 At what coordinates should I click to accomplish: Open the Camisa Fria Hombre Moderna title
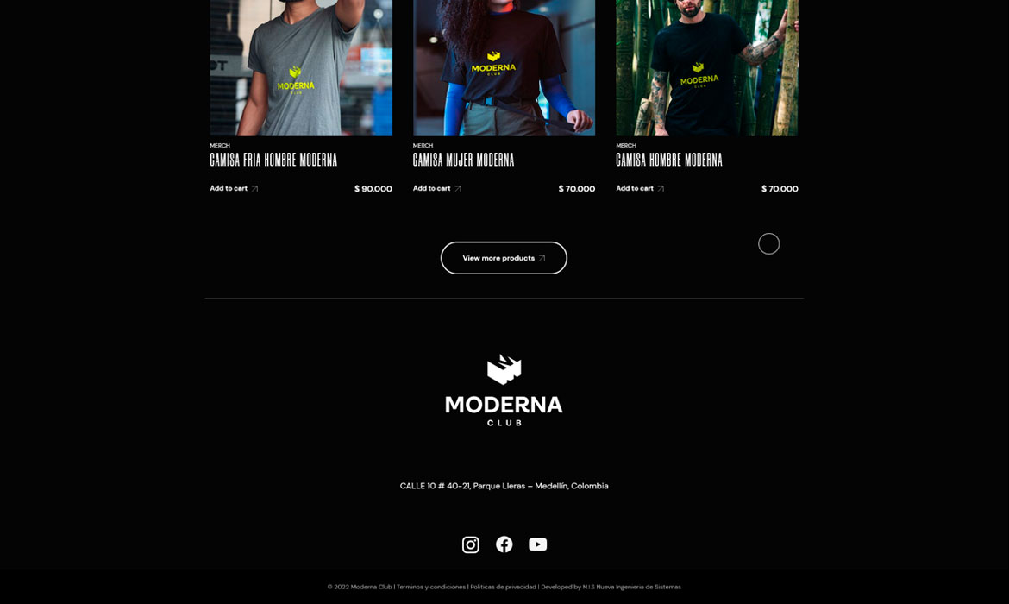tap(273, 160)
